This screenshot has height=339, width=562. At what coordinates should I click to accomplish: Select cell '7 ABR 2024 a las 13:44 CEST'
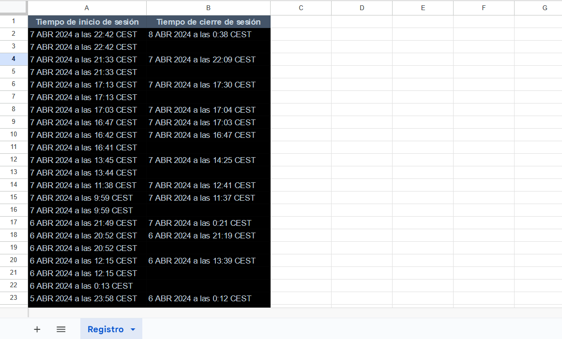pyautogui.click(x=87, y=173)
